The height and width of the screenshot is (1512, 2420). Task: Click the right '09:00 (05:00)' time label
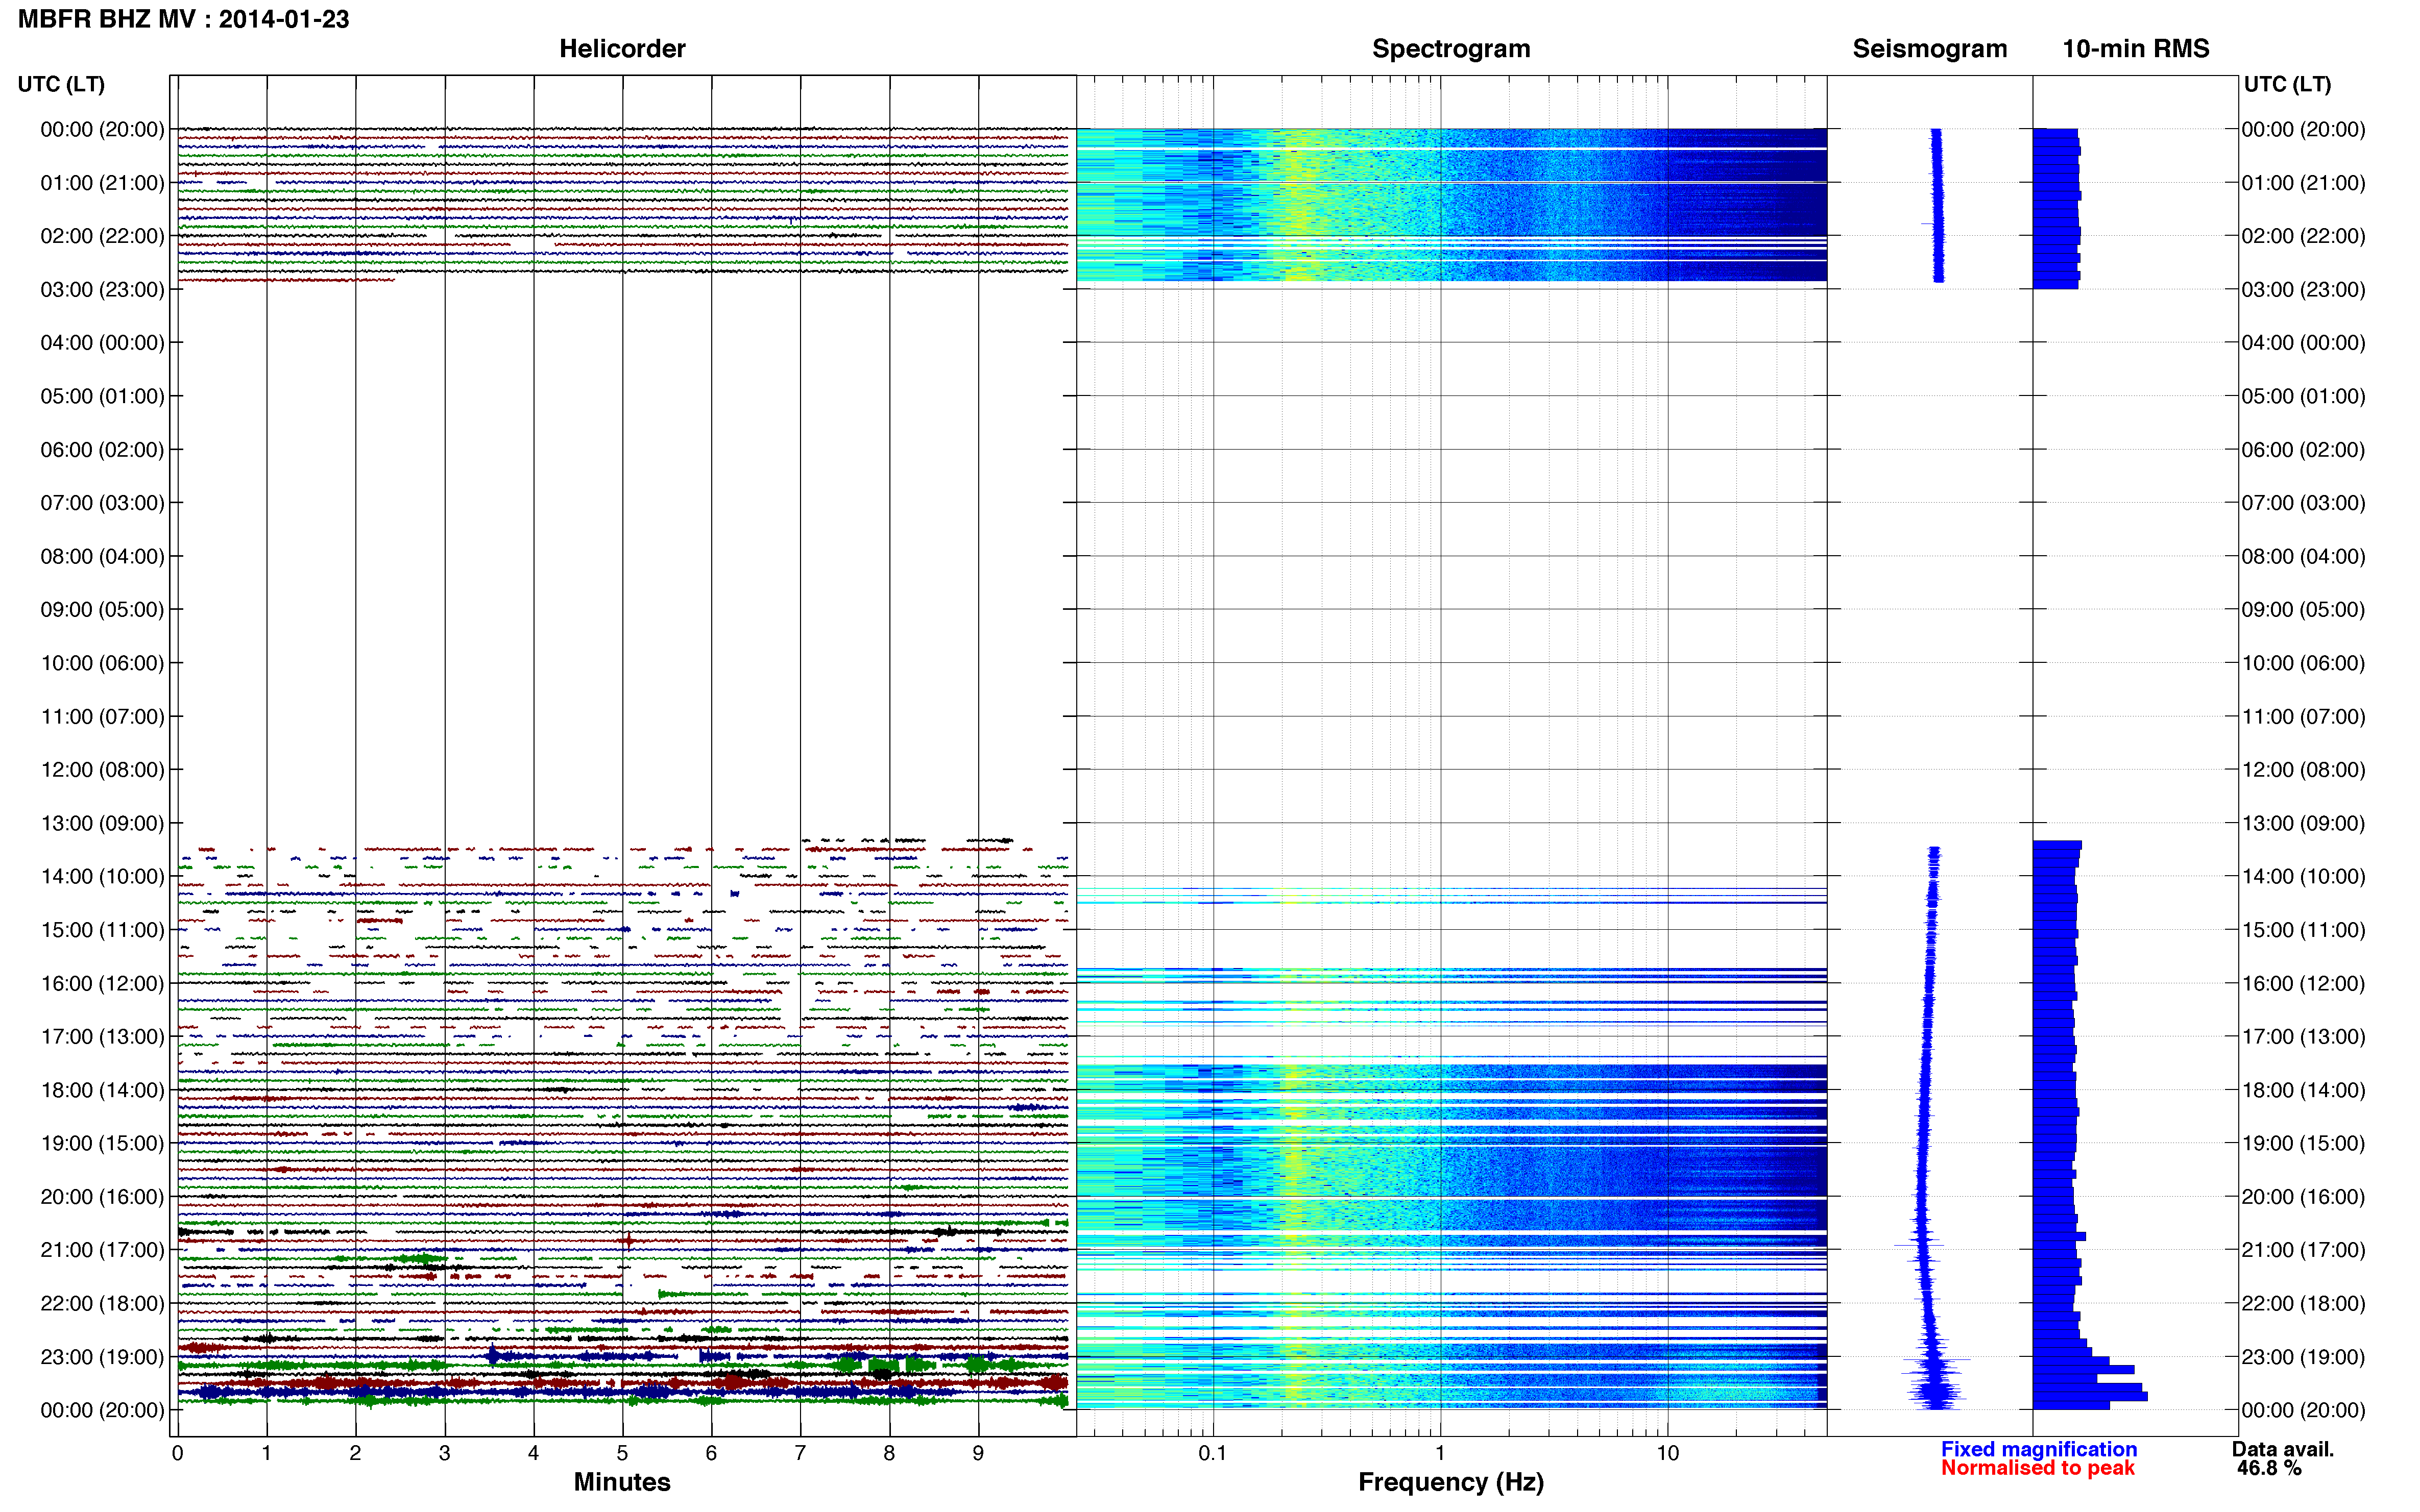pyautogui.click(x=2303, y=610)
